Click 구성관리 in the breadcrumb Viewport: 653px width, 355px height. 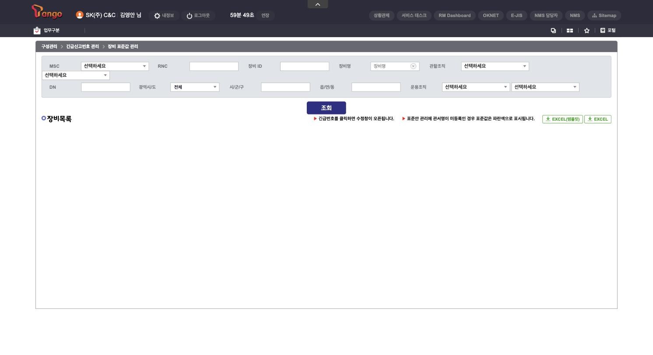tap(49, 46)
